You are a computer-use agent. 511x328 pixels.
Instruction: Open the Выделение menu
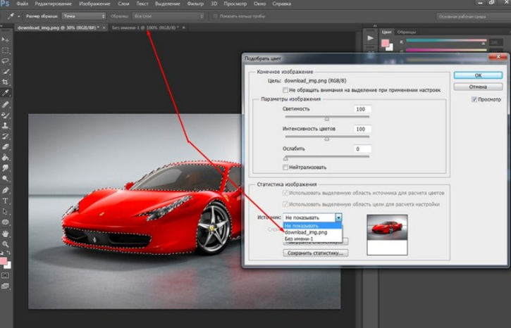(168, 4)
